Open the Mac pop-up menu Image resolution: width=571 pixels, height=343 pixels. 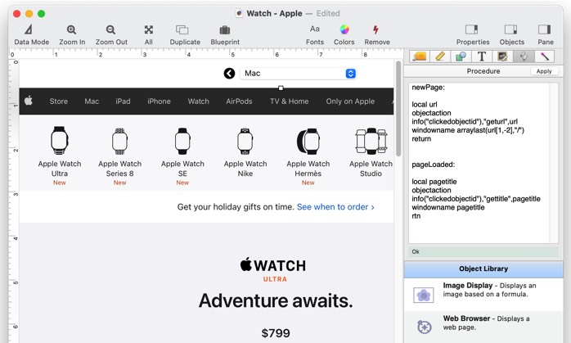pos(299,73)
